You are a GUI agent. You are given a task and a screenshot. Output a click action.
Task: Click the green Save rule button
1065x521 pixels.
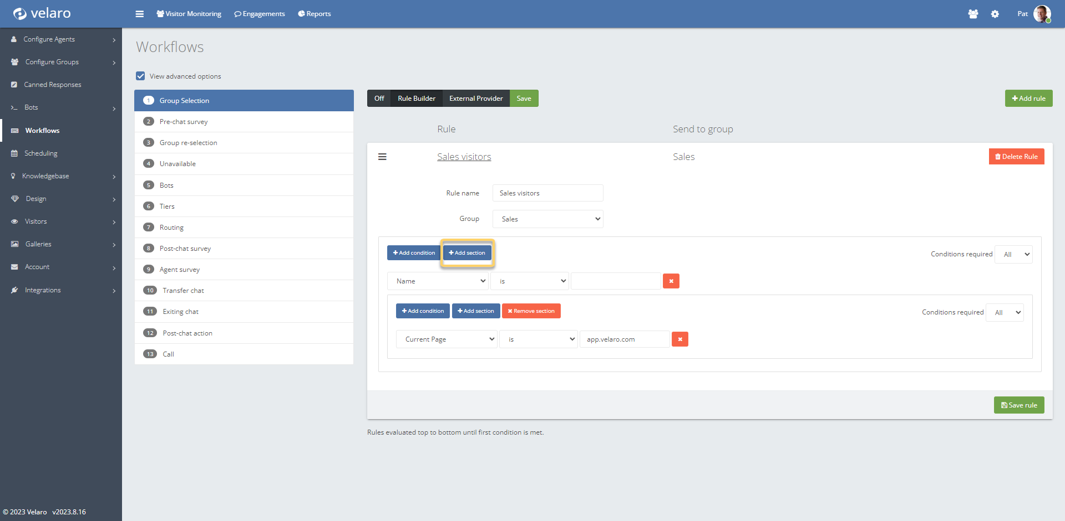click(1018, 405)
